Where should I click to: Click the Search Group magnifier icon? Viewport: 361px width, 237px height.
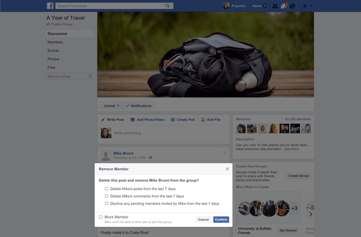(90, 76)
